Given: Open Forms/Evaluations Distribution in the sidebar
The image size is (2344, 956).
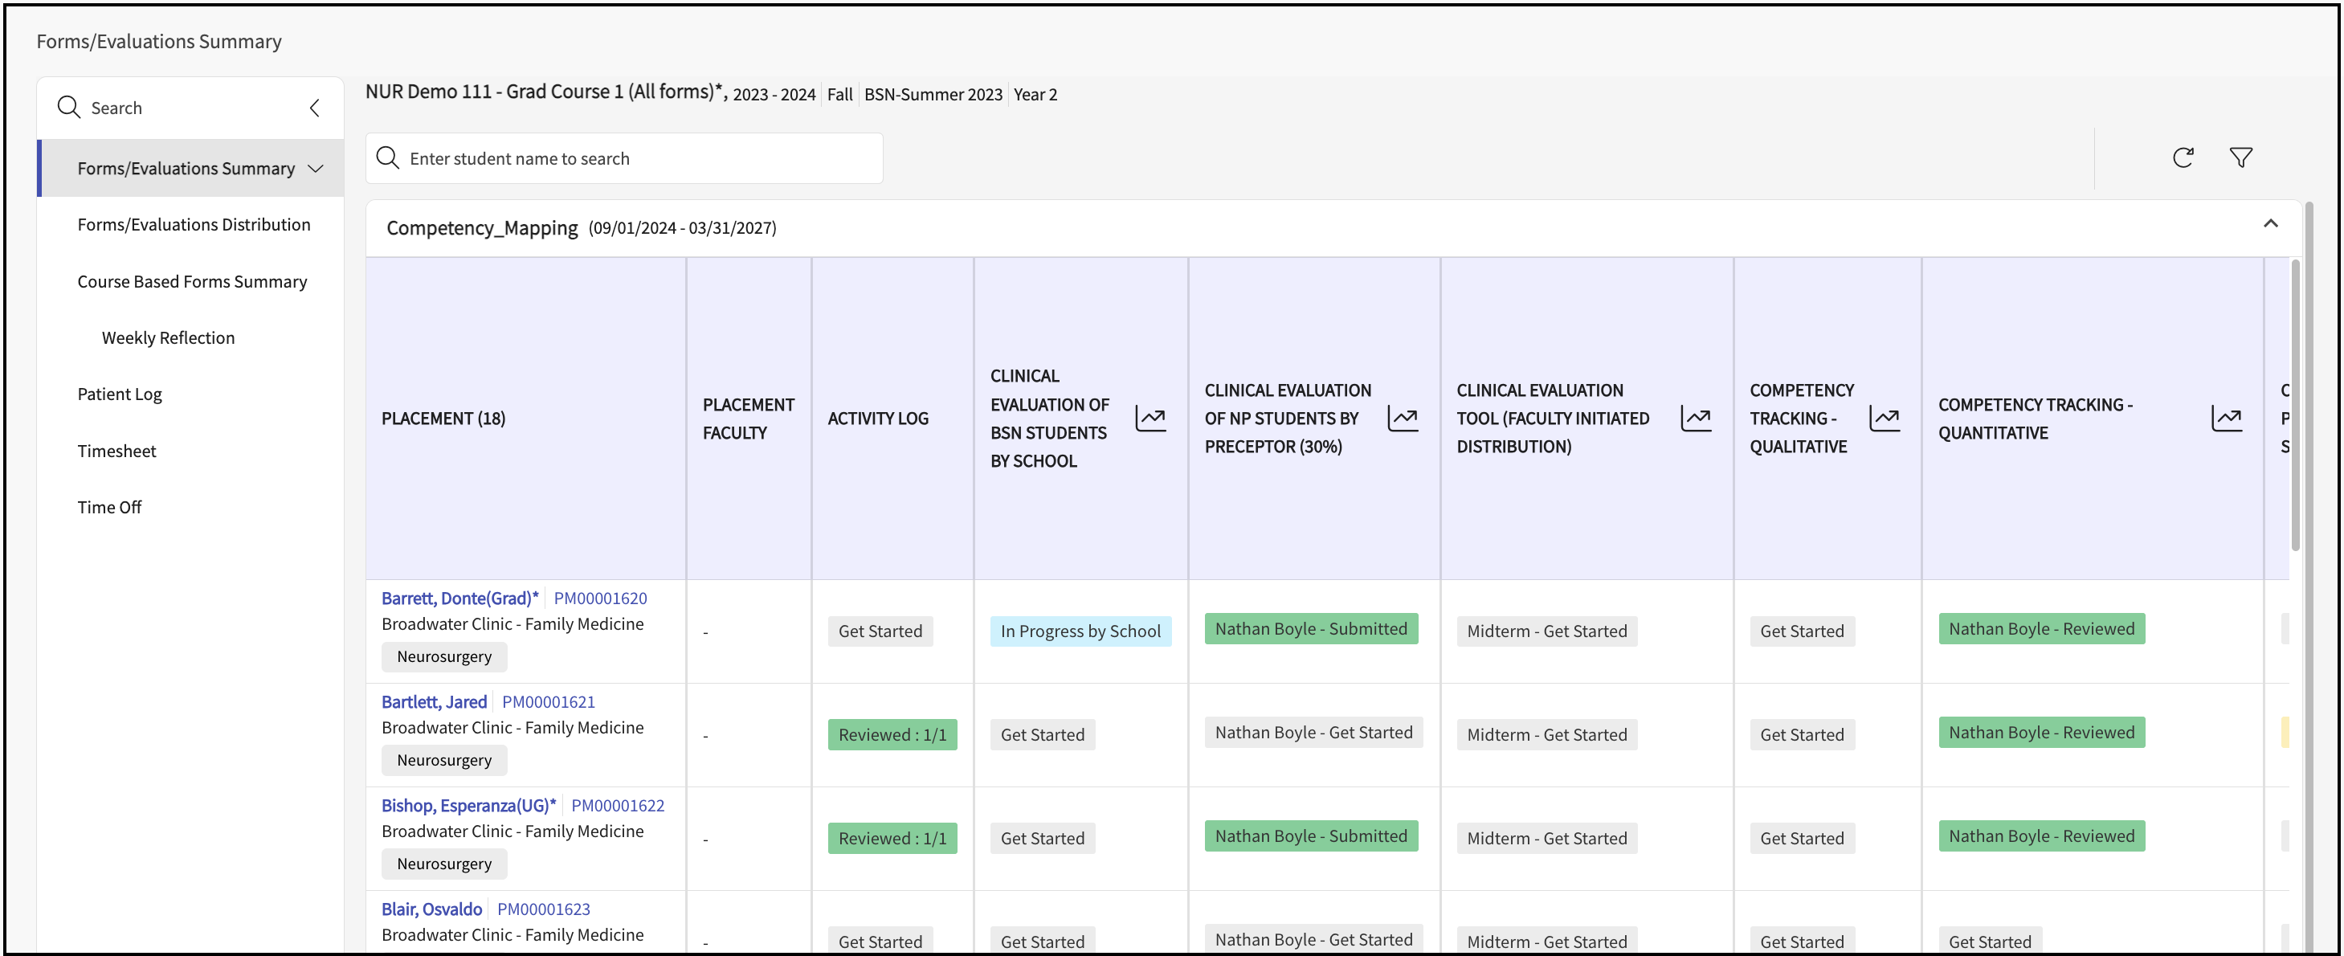Looking at the screenshot, I should tap(193, 225).
